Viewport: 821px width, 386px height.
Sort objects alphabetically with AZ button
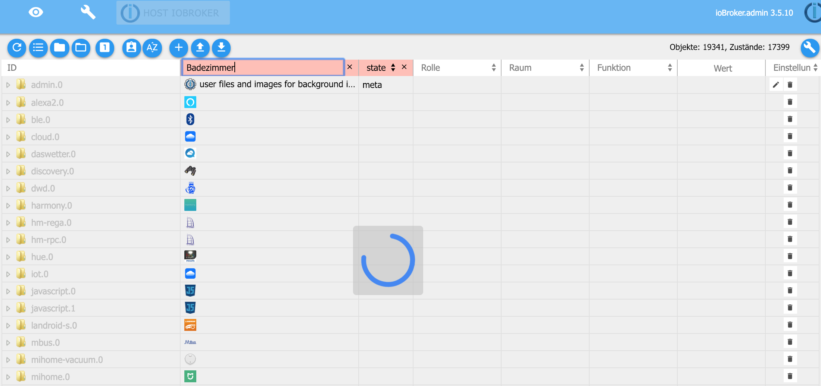(152, 48)
